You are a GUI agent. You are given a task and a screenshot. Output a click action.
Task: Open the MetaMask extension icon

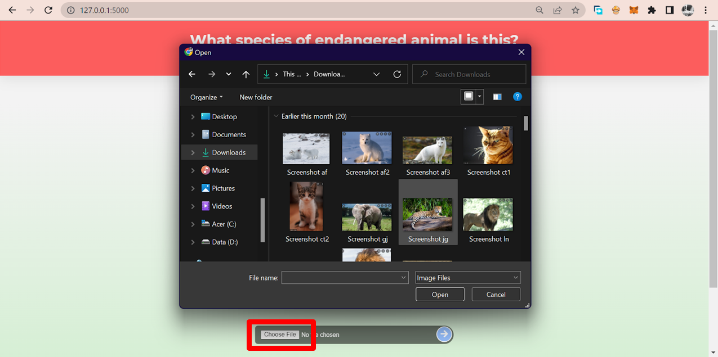(634, 10)
